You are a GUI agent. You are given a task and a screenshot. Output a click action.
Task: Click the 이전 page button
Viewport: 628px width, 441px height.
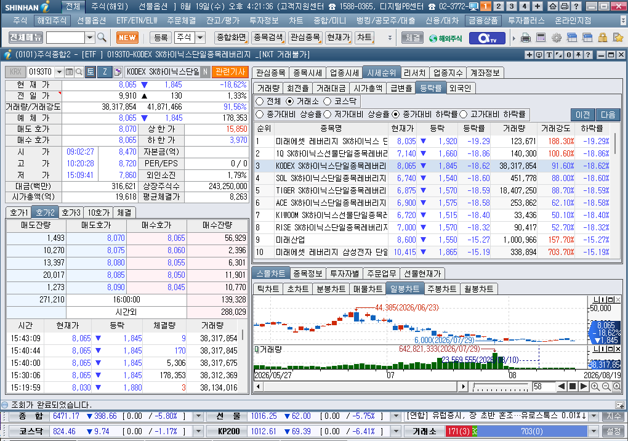(x=582, y=115)
